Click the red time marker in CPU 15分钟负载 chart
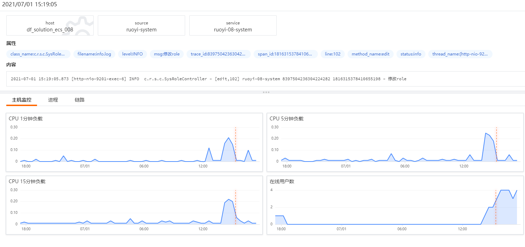 (x=235, y=207)
